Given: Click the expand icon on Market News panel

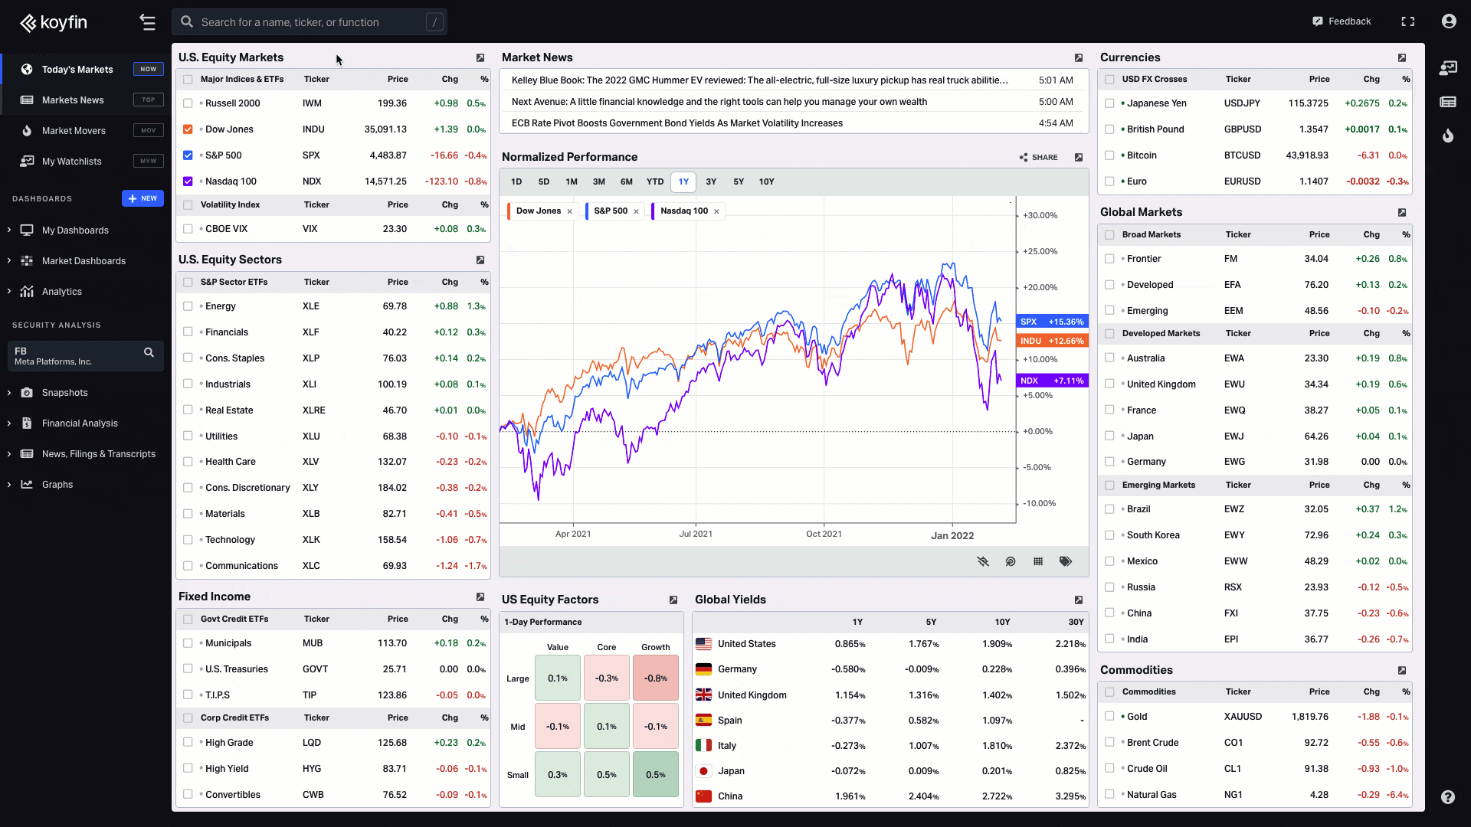Looking at the screenshot, I should 1078,57.
